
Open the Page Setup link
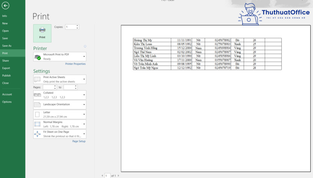(79, 141)
